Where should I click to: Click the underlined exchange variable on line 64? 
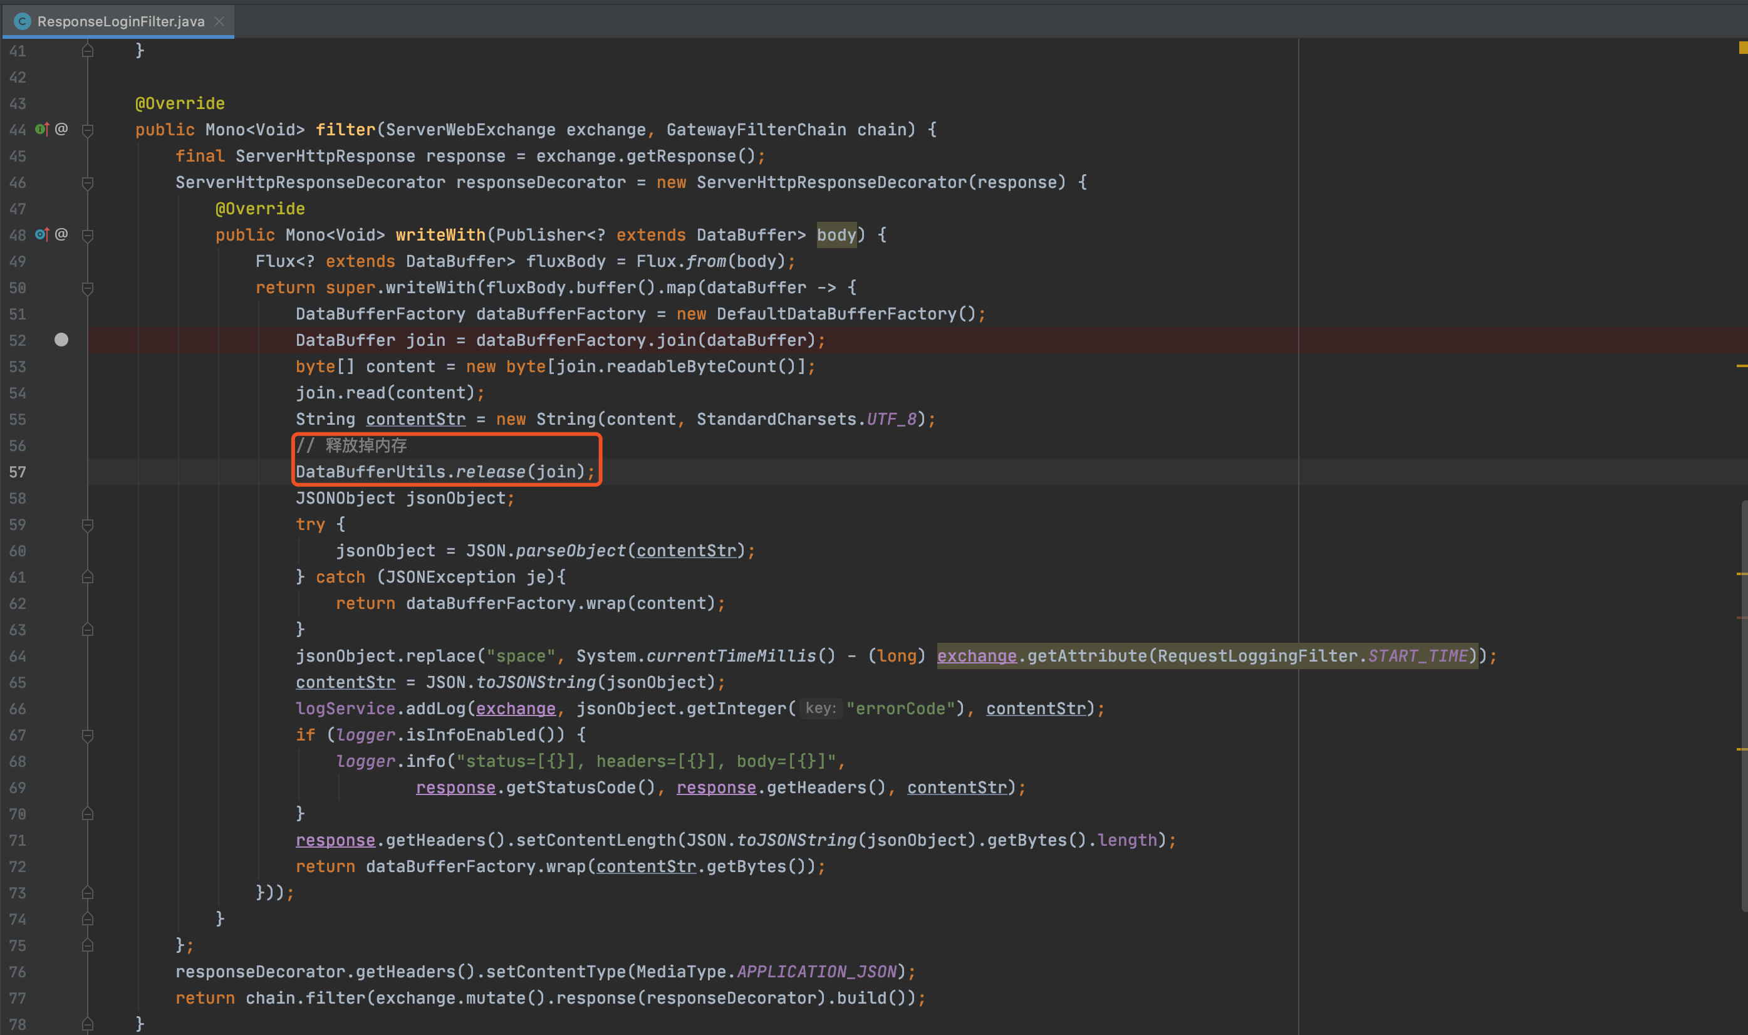pos(976,657)
